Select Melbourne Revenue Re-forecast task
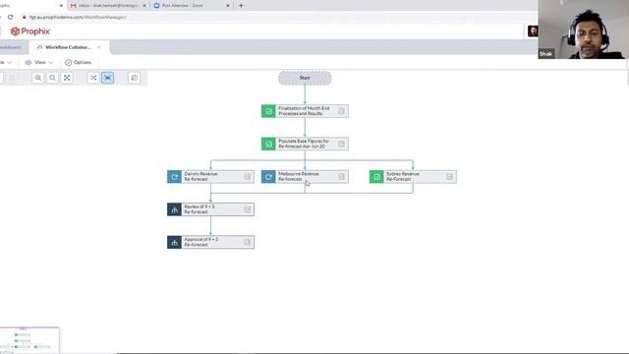The width and height of the screenshot is (629, 354). (305, 177)
